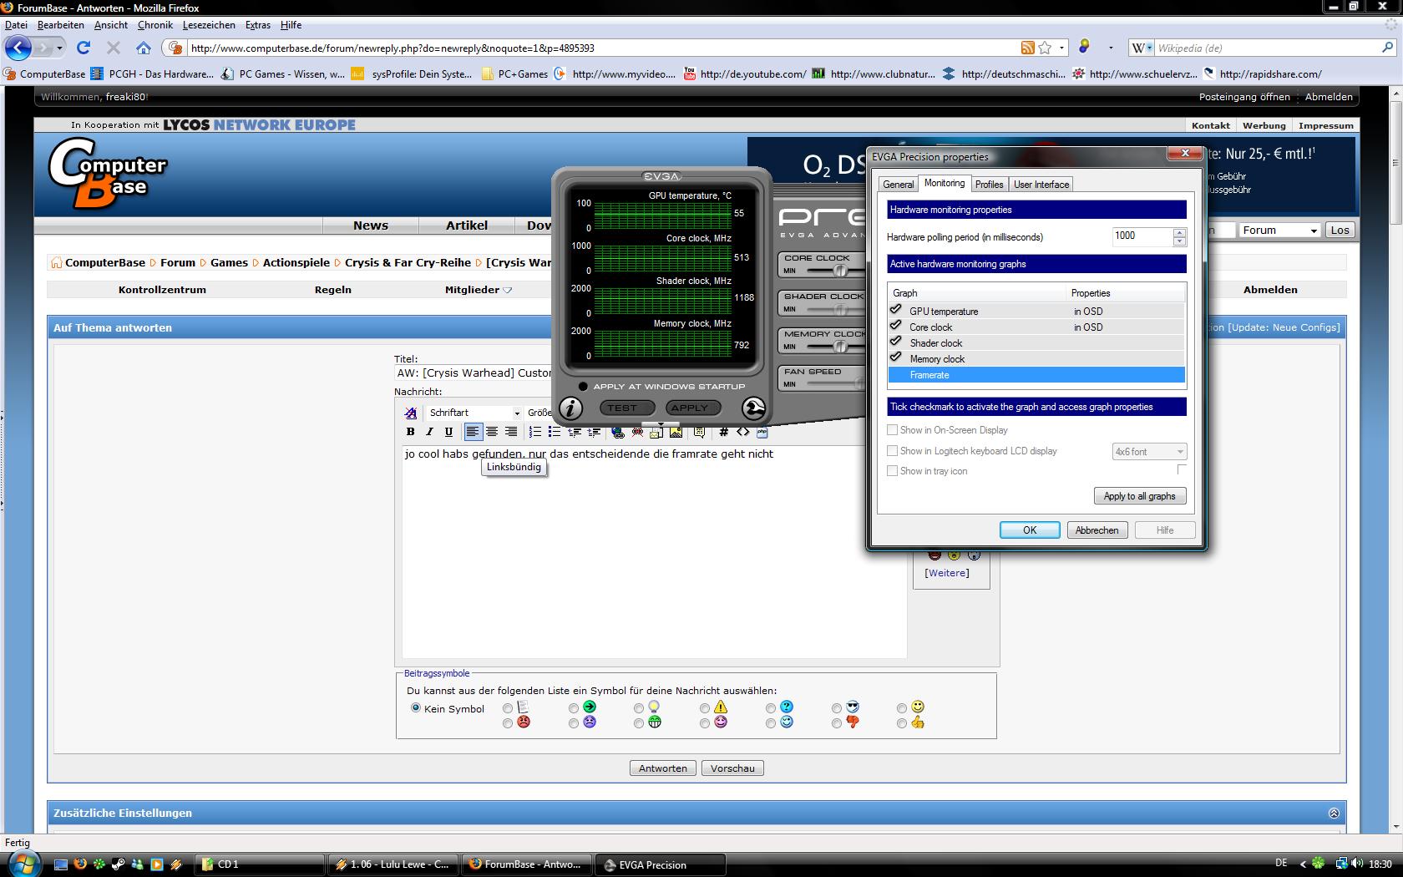
Task: Open the Weitere smilies link
Action: [x=947, y=573]
